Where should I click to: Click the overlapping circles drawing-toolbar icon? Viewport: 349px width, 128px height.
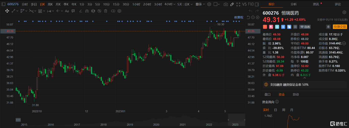tap(113, 11)
